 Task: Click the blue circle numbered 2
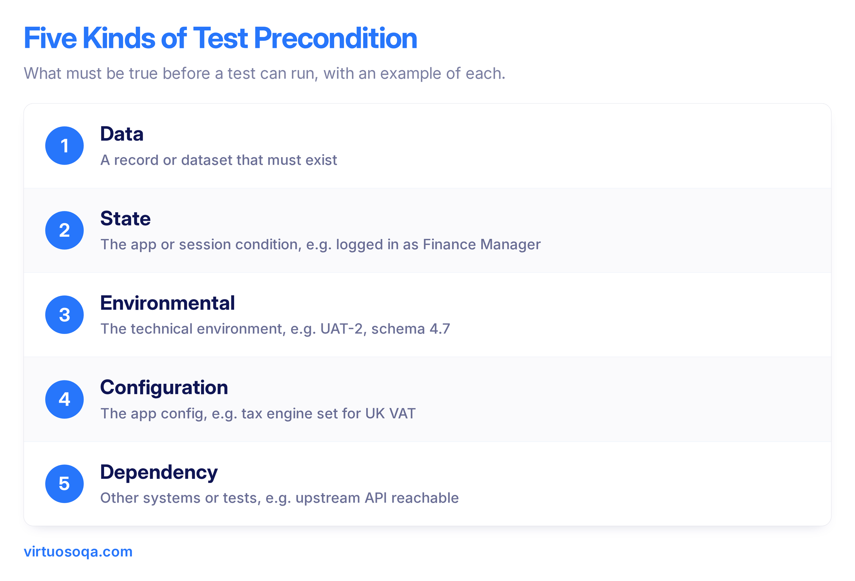(x=64, y=230)
